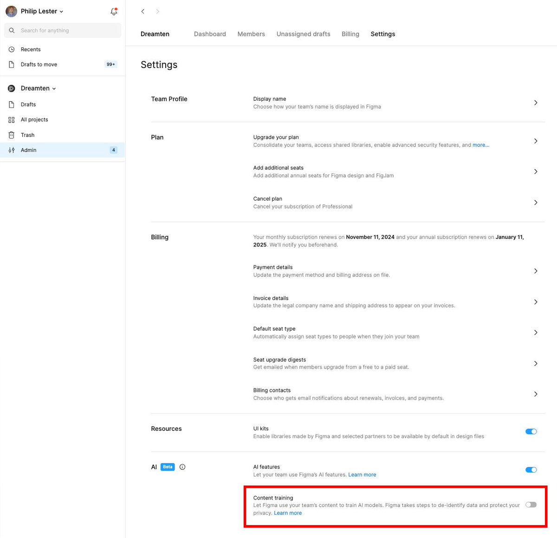Click Learn more under AI features
Screen dimensions: 557x538
tap(362, 474)
